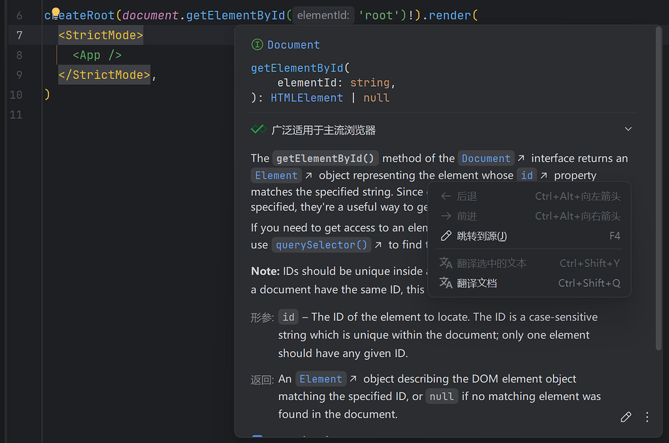Open the querySelector() link
Viewport: 669px width, 443px height.
coord(321,245)
